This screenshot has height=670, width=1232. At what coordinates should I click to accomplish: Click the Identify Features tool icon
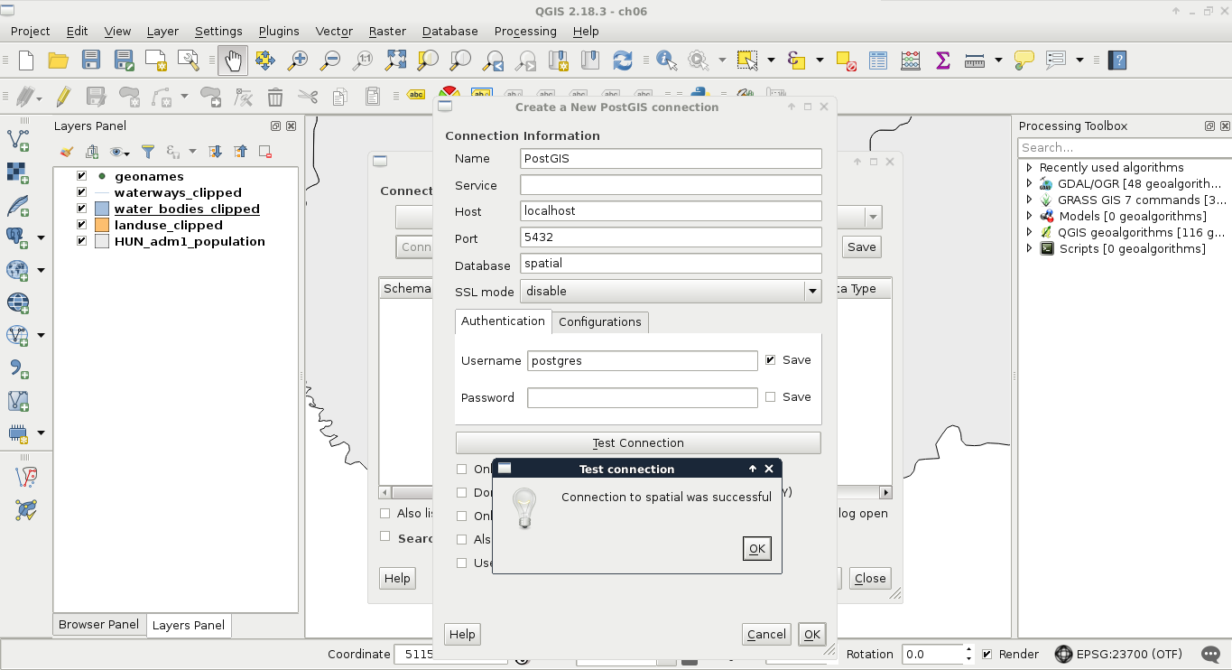tap(667, 60)
